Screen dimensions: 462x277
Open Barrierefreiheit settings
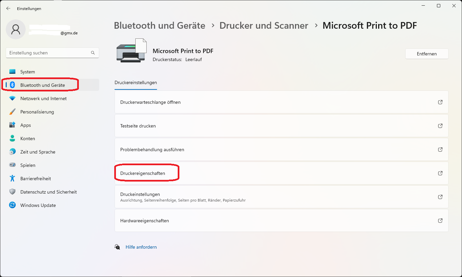point(35,179)
